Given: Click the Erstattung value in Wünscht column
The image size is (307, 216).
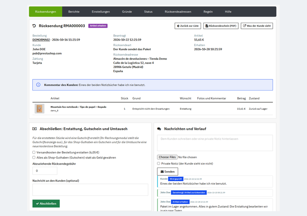Looking at the screenshot, I should (186, 109).
